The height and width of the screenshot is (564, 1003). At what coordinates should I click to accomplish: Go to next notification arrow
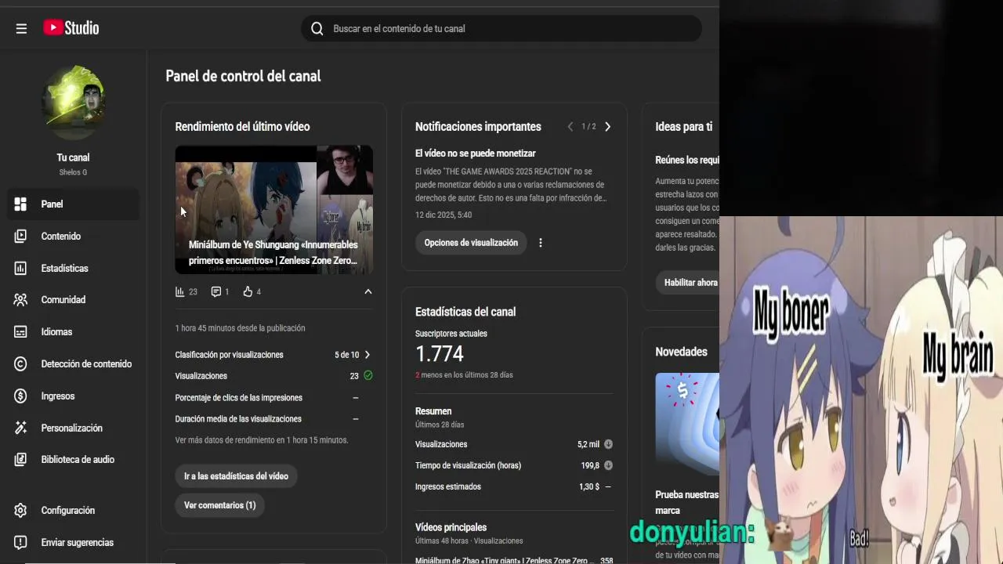[607, 127]
